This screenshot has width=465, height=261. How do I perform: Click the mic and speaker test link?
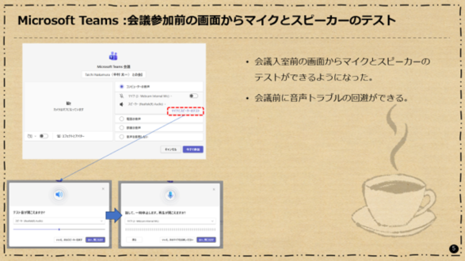pos(186,111)
